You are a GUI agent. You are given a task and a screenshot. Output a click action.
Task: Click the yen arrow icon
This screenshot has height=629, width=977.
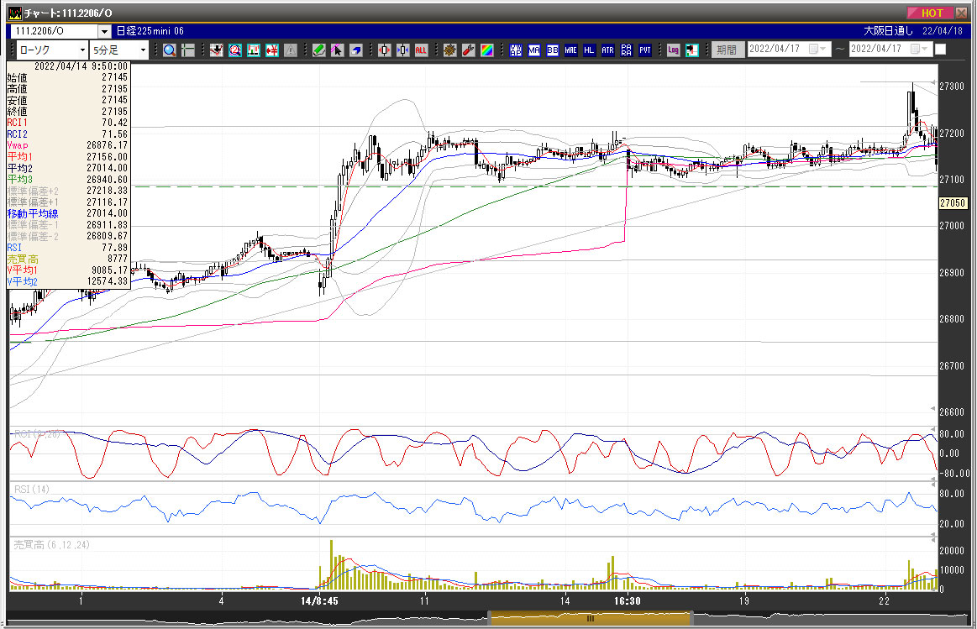pyautogui.click(x=271, y=50)
